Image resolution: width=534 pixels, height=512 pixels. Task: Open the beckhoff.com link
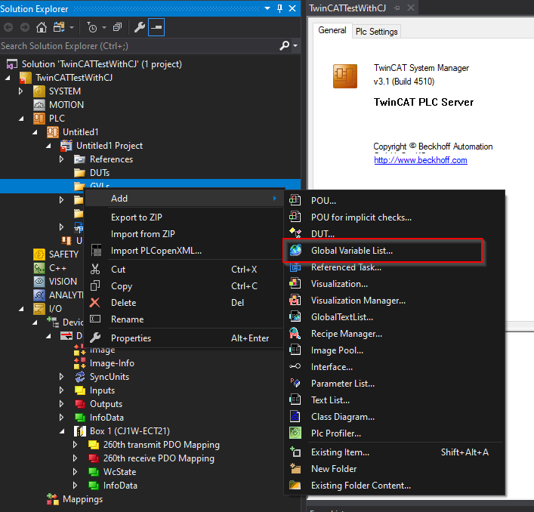coord(421,160)
